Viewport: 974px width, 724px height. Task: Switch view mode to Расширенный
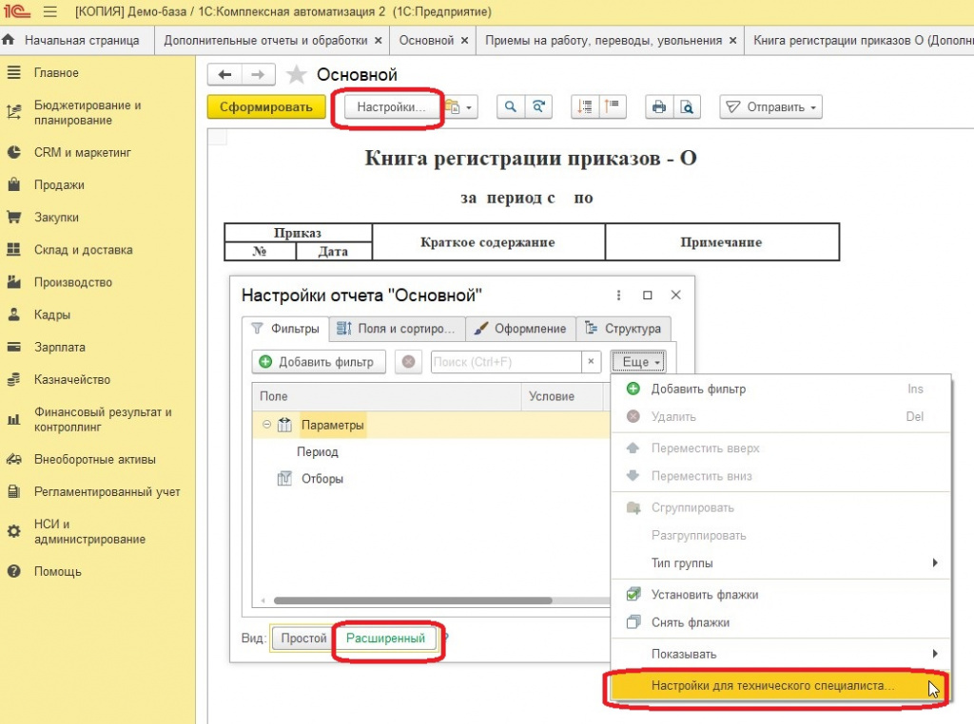point(386,638)
